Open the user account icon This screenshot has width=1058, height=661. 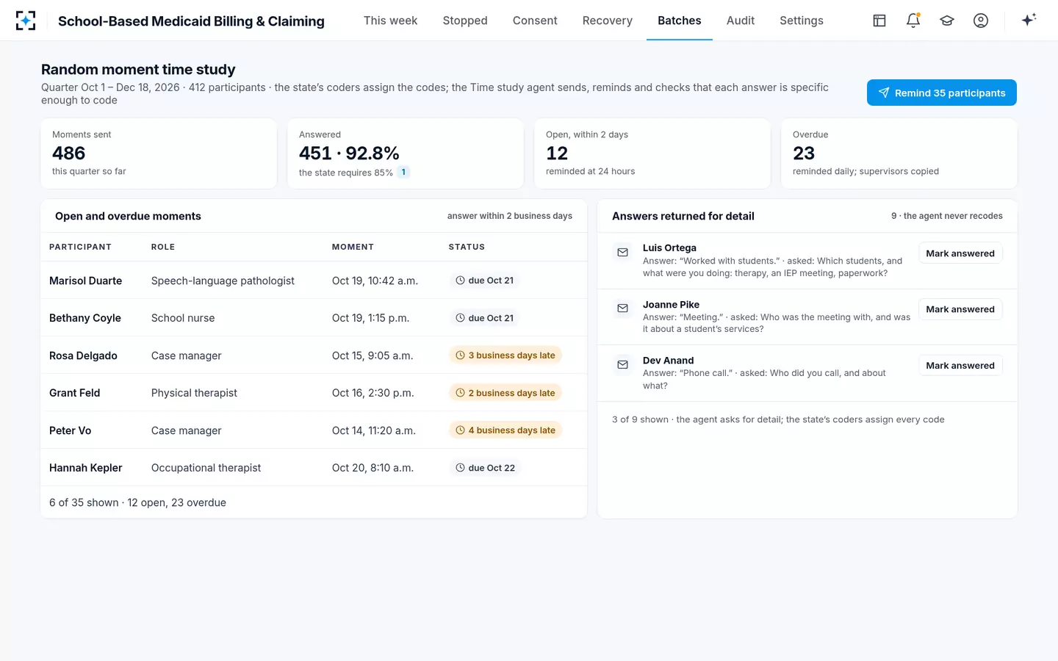tap(981, 21)
